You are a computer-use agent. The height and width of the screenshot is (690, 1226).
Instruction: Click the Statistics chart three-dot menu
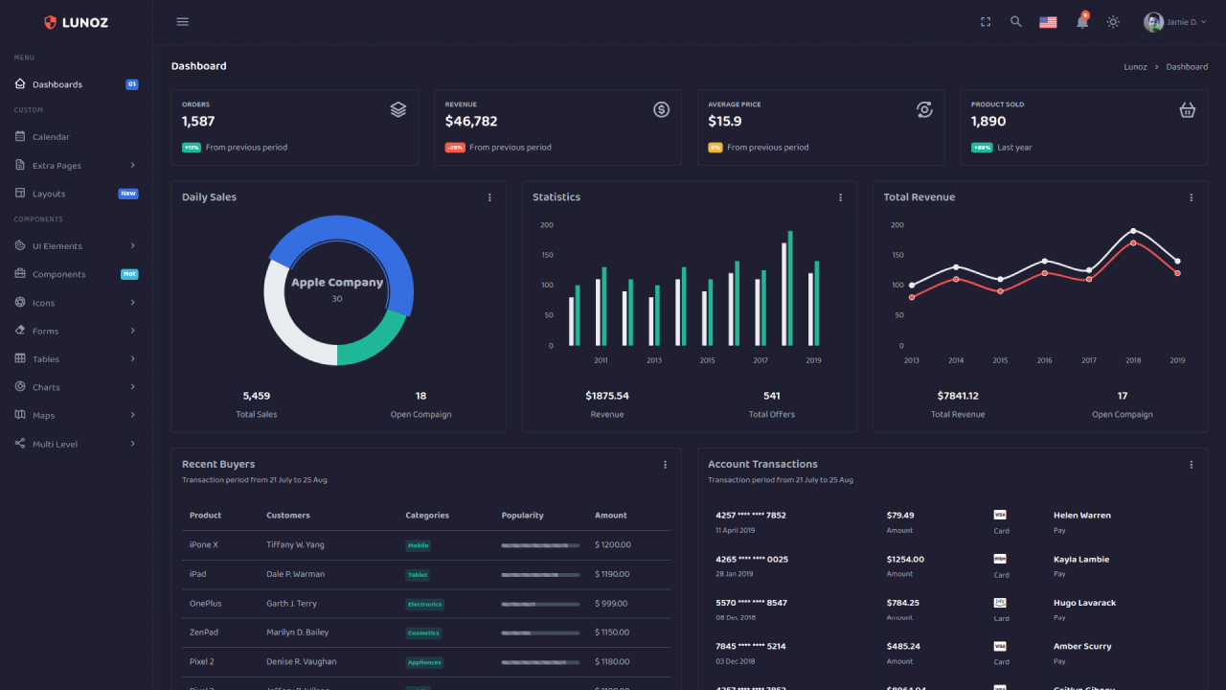point(840,196)
